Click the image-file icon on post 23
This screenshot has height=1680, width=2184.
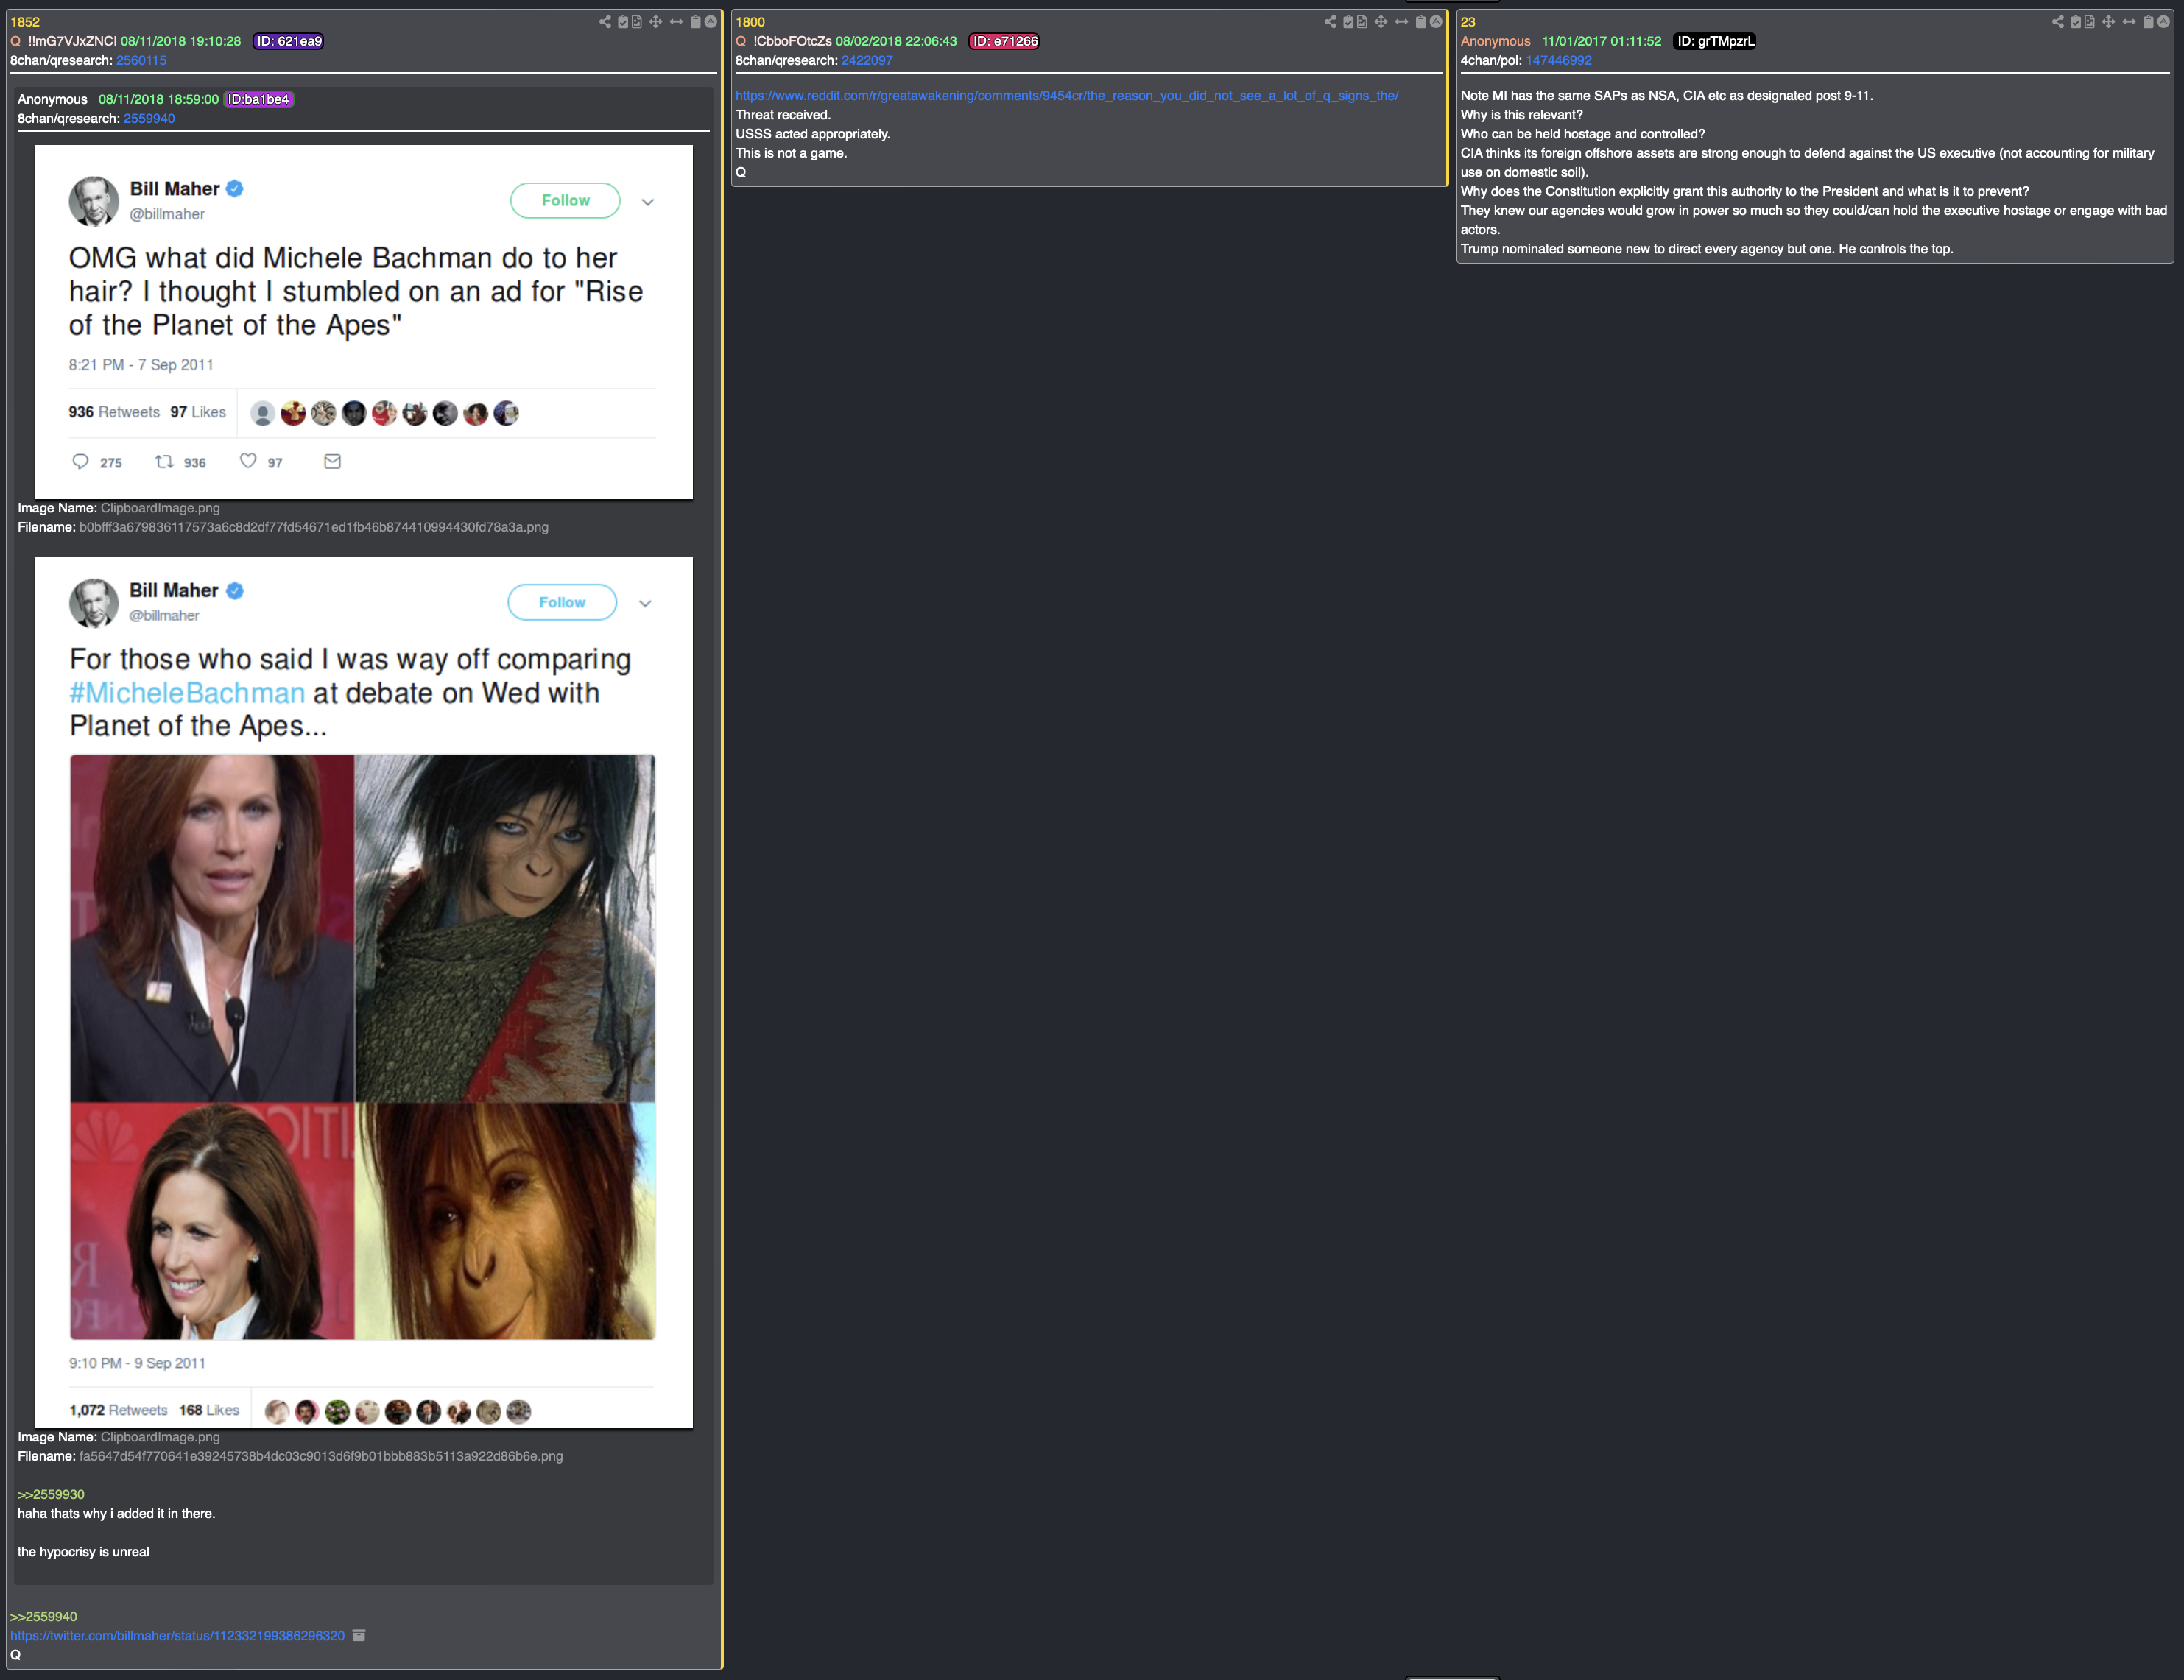click(2090, 22)
